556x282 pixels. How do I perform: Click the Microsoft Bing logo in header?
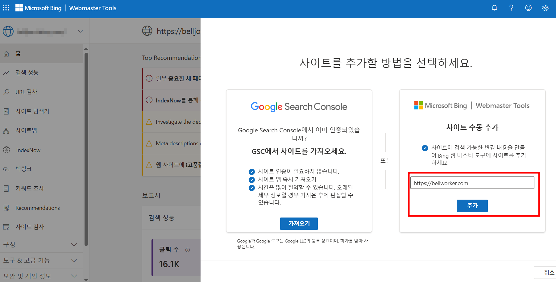38,8
